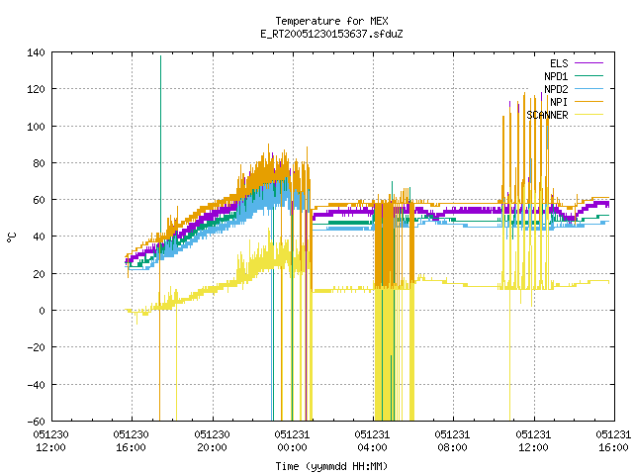Click the 140 y-axis tick label
The height and width of the screenshot is (475, 633).
click(36, 52)
